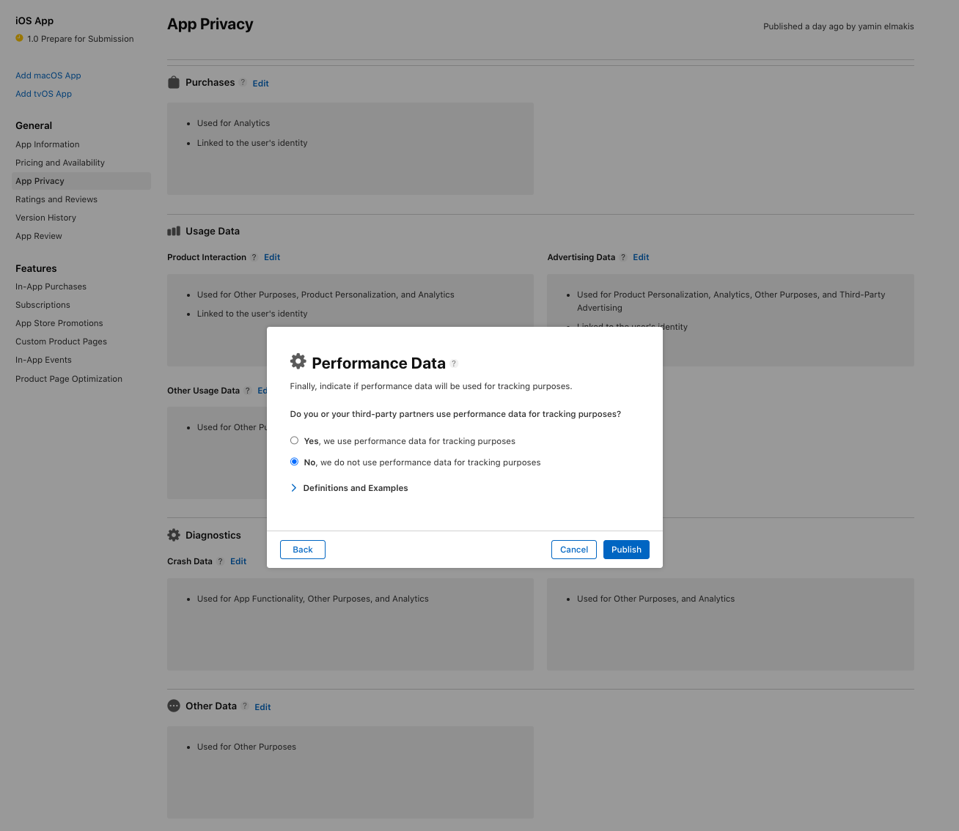Click the Purchases shopping bag icon
The height and width of the screenshot is (831, 959).
click(x=174, y=83)
